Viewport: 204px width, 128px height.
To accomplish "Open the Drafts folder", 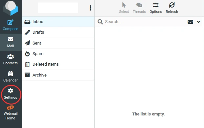I will [58, 32].
